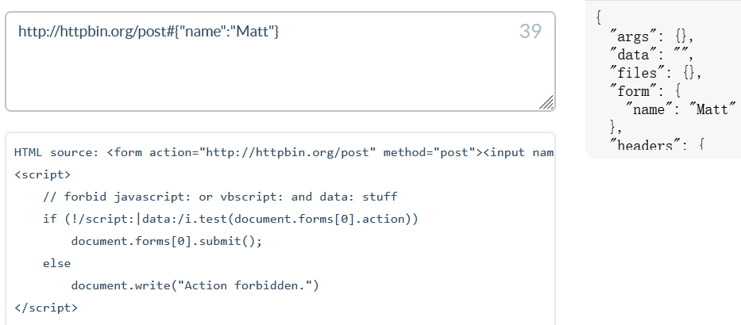Click the closing </script> tag line

pyautogui.click(x=46, y=308)
